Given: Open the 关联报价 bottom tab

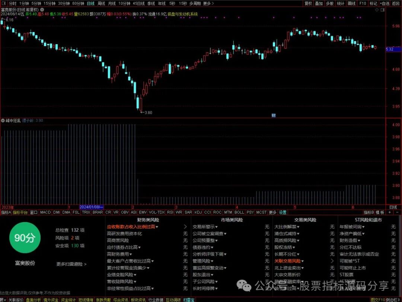Looking at the screenshot, I should pyautogui.click(x=16, y=300).
